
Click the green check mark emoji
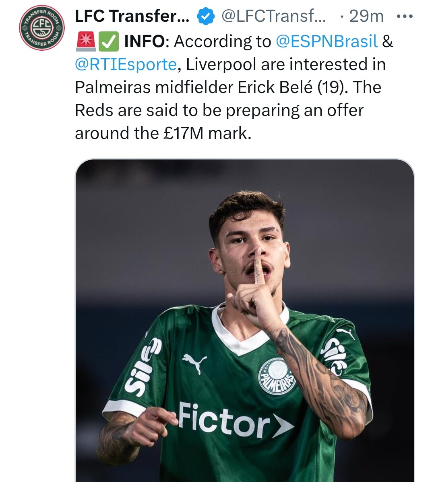tap(109, 41)
